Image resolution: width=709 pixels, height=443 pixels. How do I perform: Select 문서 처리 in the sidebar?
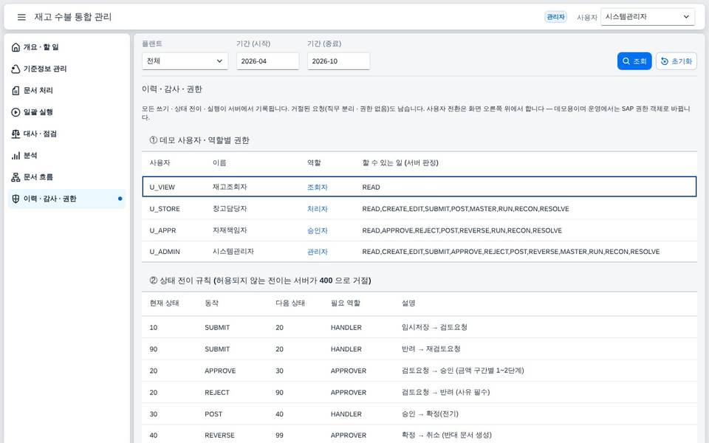66,90
